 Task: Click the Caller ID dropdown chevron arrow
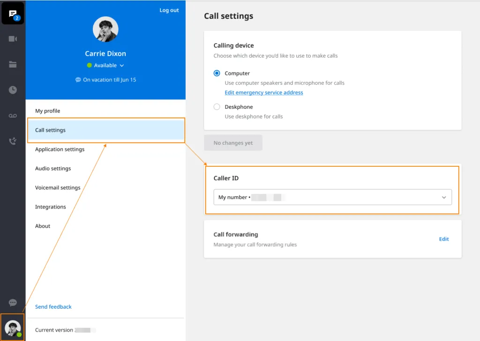pyautogui.click(x=444, y=198)
